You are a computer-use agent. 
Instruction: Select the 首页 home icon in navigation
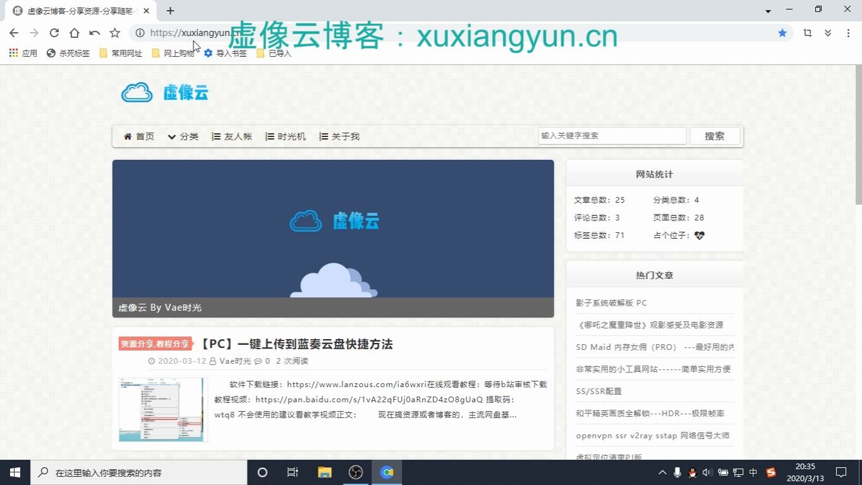coord(128,136)
